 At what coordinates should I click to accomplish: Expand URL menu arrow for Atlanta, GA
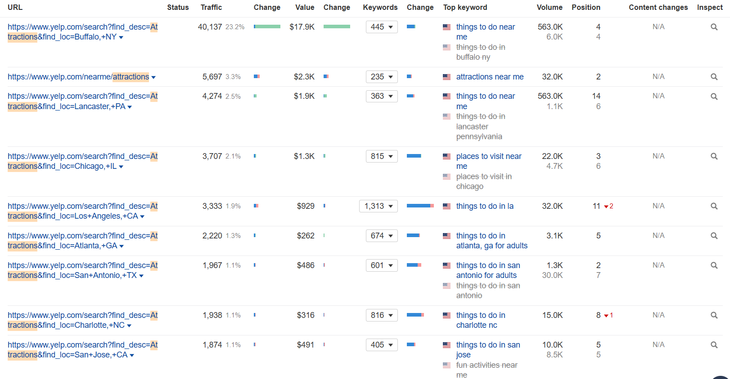coord(122,246)
